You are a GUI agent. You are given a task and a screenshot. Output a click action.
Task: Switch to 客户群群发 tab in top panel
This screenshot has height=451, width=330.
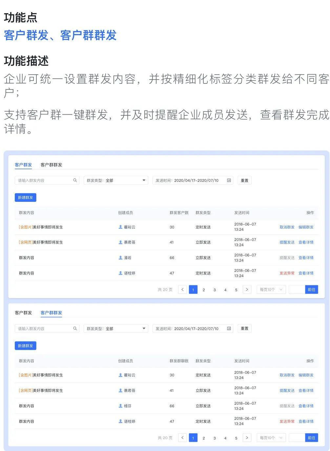(51, 165)
